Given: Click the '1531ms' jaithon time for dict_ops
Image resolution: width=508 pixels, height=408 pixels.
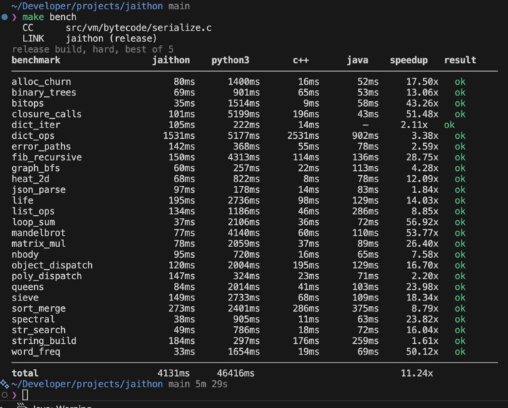Looking at the screenshot, I should pos(179,136).
